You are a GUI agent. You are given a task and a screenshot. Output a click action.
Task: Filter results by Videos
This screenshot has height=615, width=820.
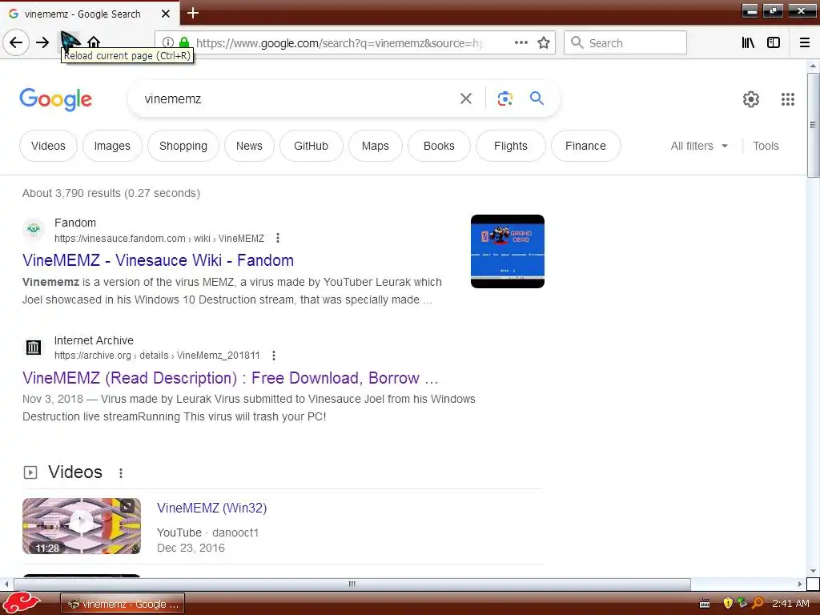click(48, 146)
